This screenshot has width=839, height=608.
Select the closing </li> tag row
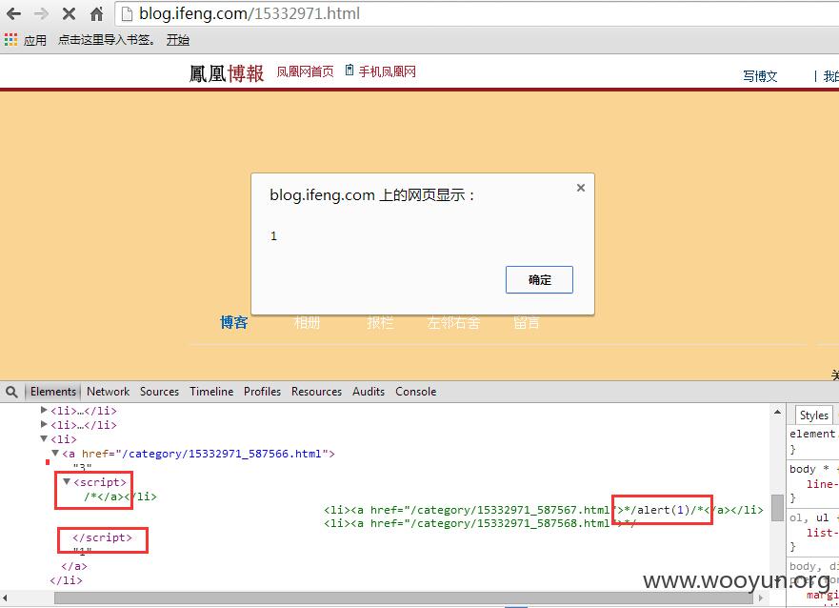click(x=66, y=580)
